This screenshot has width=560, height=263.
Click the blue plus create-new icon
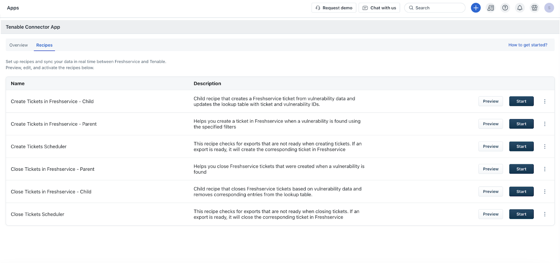[x=476, y=8]
